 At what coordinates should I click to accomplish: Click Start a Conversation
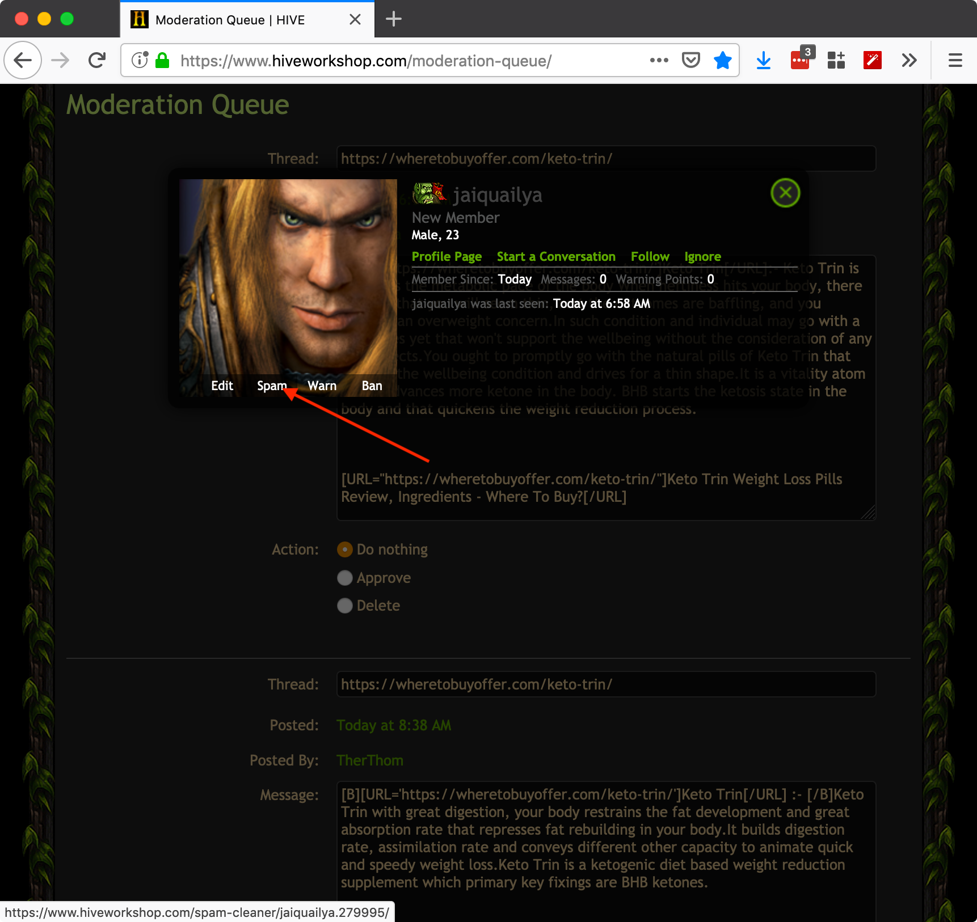click(556, 257)
